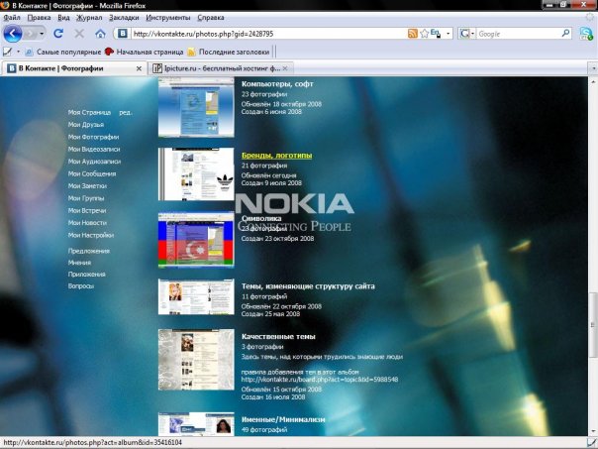Open Мои Сообщения
The height and width of the screenshot is (449, 598).
click(92, 173)
